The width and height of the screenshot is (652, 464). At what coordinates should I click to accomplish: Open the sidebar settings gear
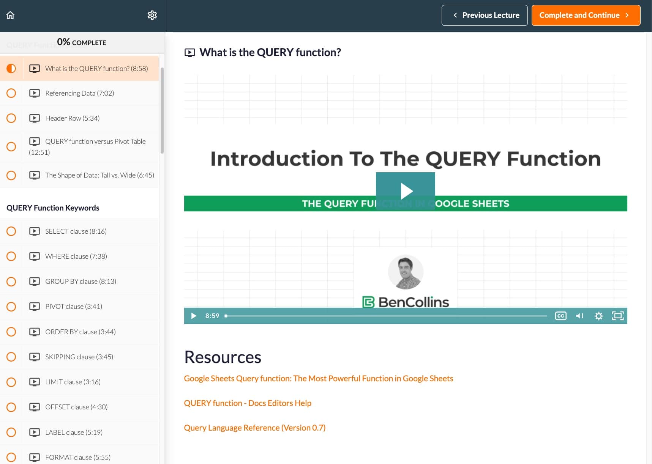[152, 15]
